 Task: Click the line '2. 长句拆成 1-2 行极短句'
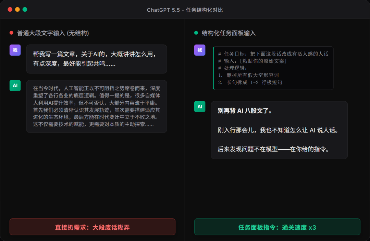pos(250,82)
